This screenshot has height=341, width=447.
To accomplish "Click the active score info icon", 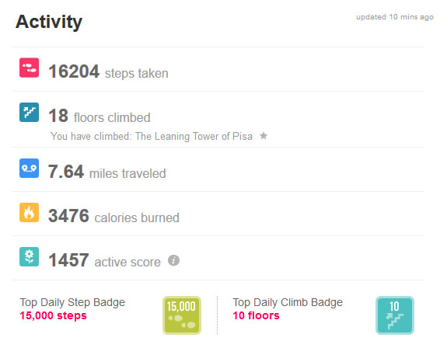I will point(173,260).
